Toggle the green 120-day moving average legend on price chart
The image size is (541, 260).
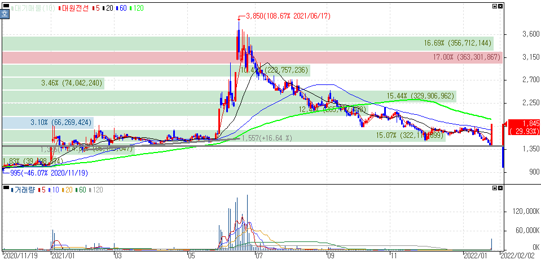click(x=137, y=7)
